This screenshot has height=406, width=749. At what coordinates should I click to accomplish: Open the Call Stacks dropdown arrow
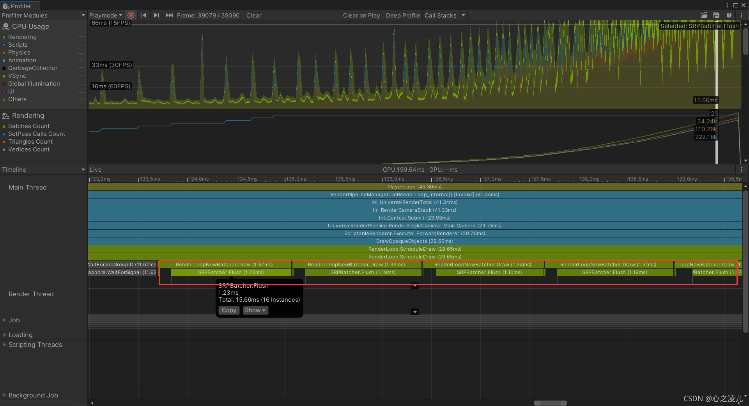463,15
